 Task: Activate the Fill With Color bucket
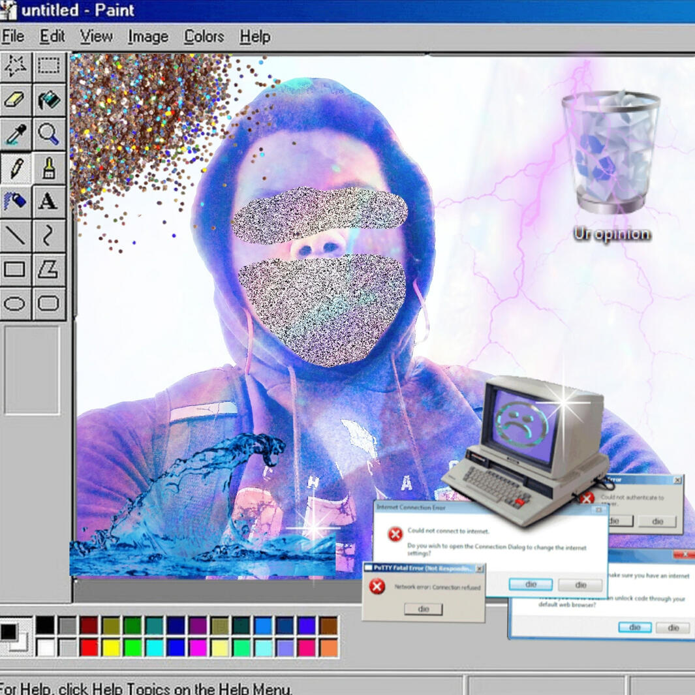tap(49, 99)
